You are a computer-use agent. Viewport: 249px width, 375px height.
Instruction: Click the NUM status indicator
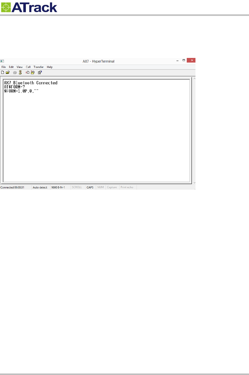coord(100,187)
